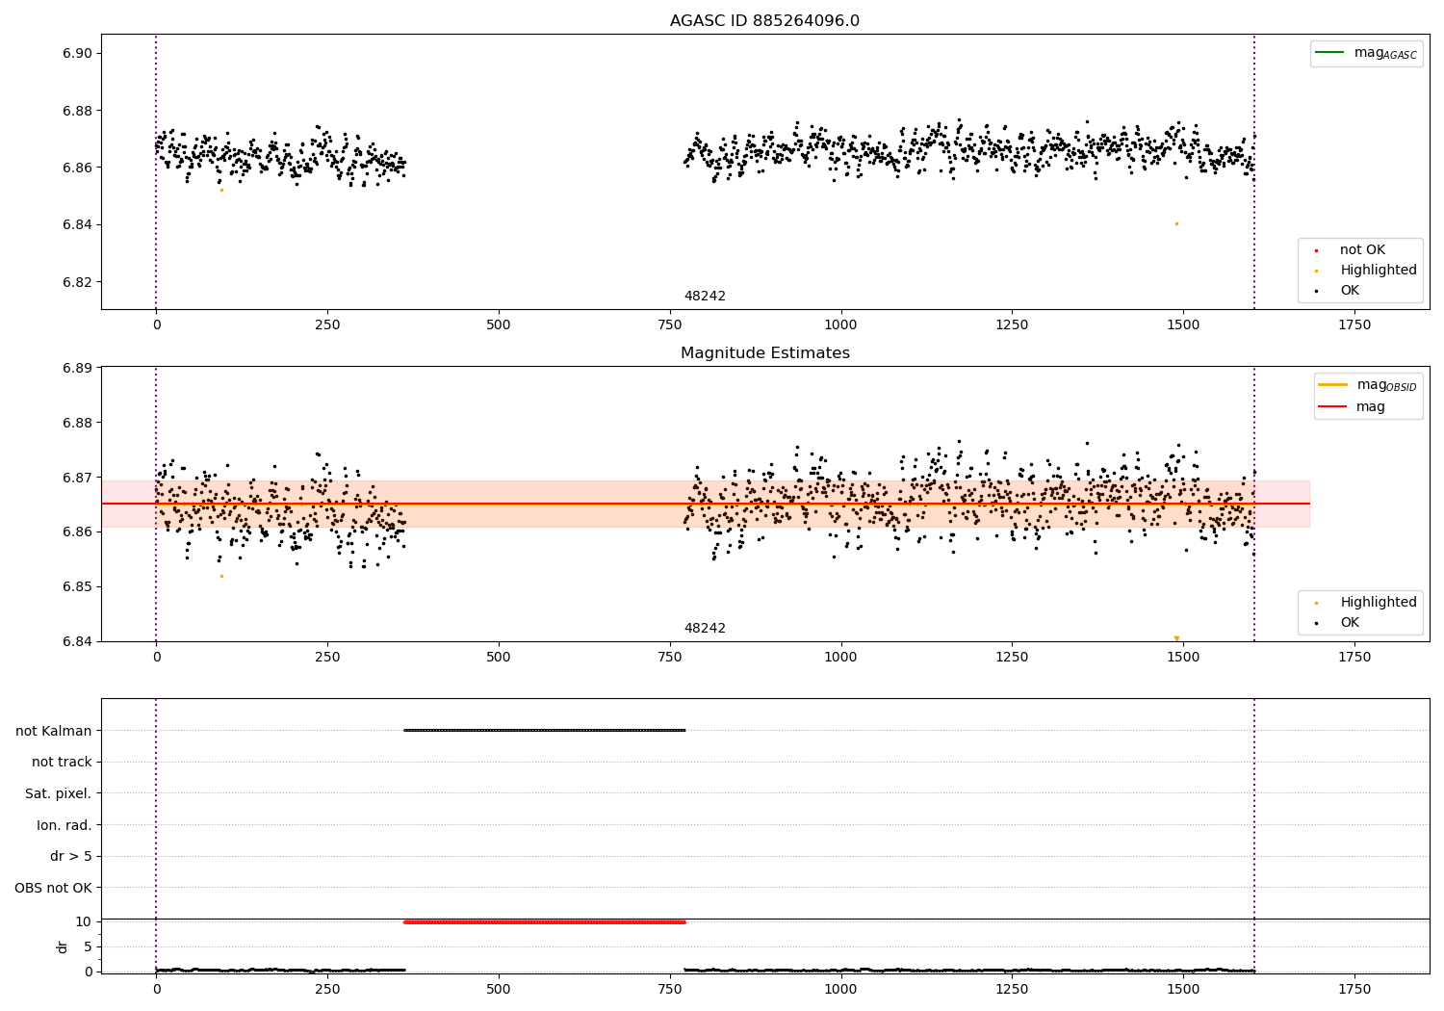Click the orange highlighted dot in Magnitude Estimates plot

(221, 577)
